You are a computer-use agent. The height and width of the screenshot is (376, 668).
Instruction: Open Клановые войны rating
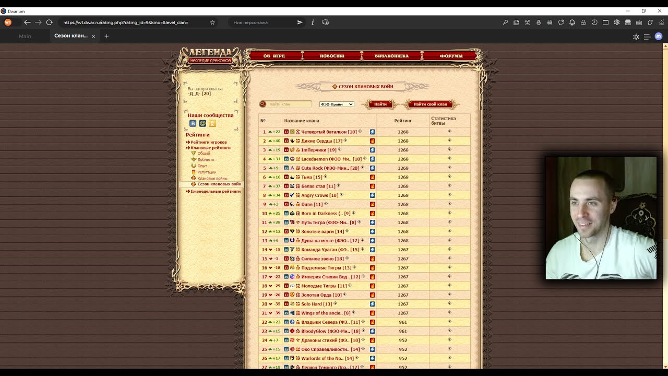click(x=212, y=179)
